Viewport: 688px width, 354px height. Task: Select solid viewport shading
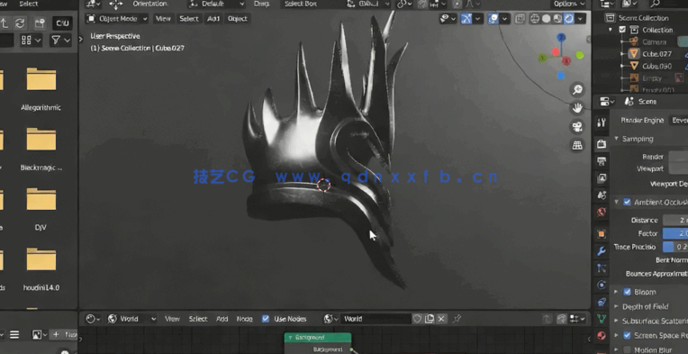[x=547, y=18]
